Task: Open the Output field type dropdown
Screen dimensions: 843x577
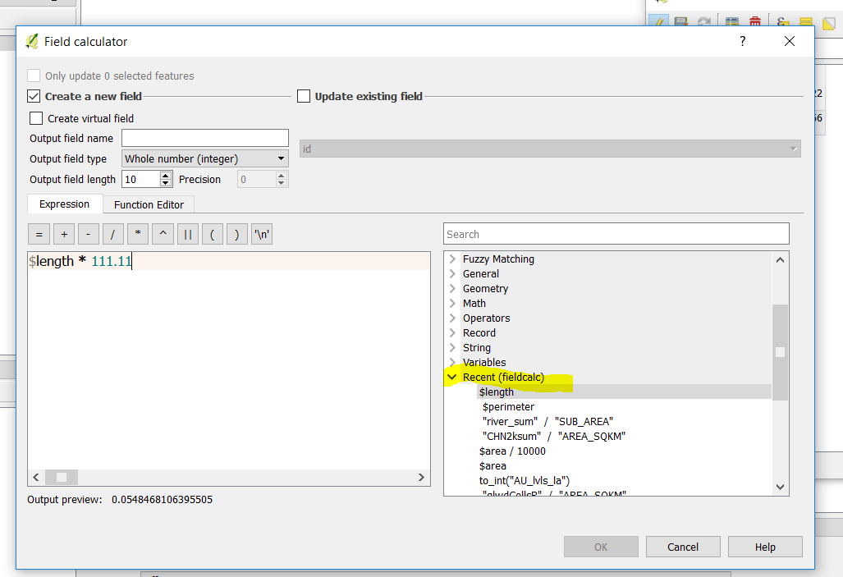Action: click(x=204, y=158)
